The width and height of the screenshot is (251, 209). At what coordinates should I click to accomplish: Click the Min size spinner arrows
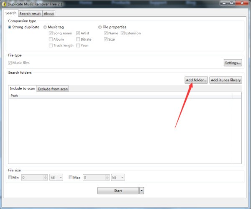point(46,178)
